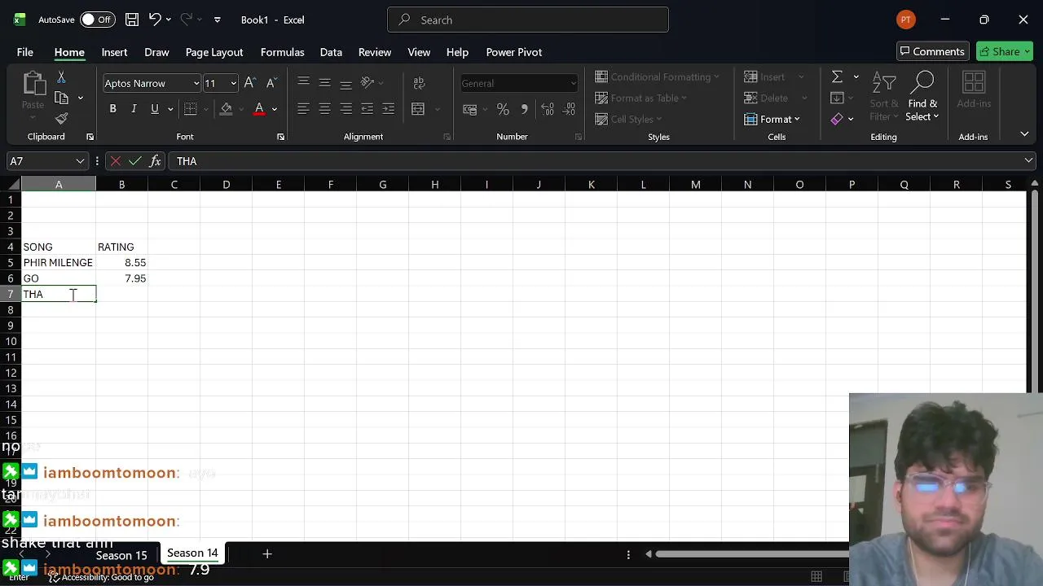Click the Copy icon in Clipboard group
The width and height of the screenshot is (1043, 586).
click(61, 98)
